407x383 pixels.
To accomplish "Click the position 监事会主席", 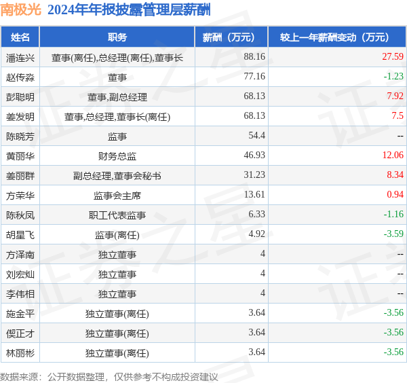I will click(117, 196).
